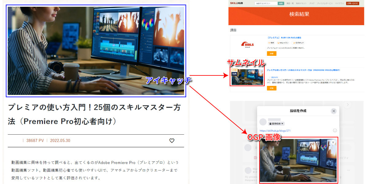The height and width of the screenshot is (184, 368).
Task: Click the 検索結果 page heading
Action: 299,14
